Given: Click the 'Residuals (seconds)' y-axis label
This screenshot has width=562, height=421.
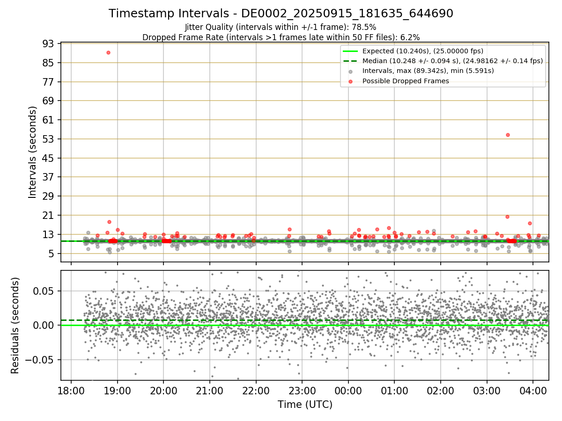Looking at the screenshot, I should pos(15,325).
